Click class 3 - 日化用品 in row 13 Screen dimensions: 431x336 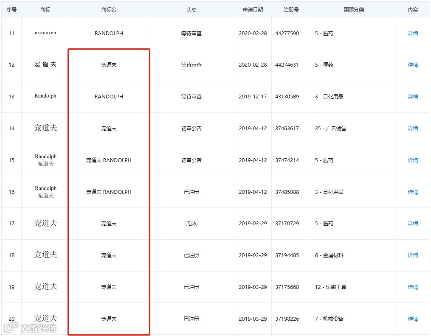329,97
